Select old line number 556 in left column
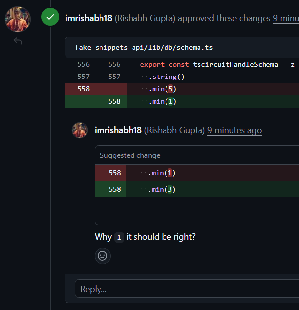Image resolution: width=299 pixels, height=310 pixels. (x=83, y=64)
